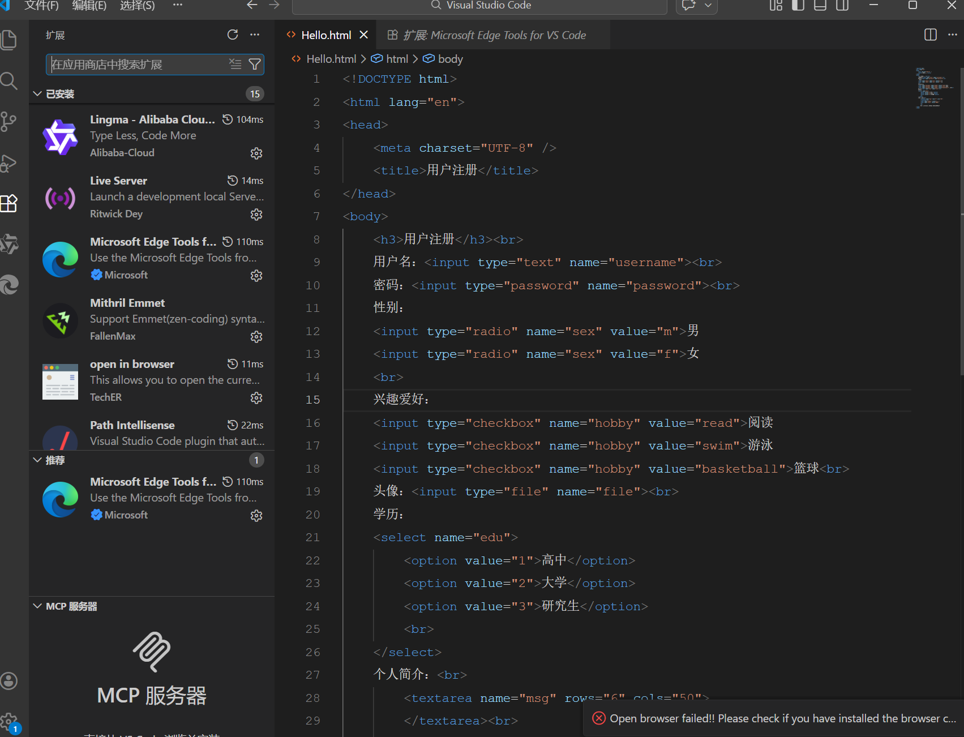Open Customize Layout icon in title bar

click(776, 5)
